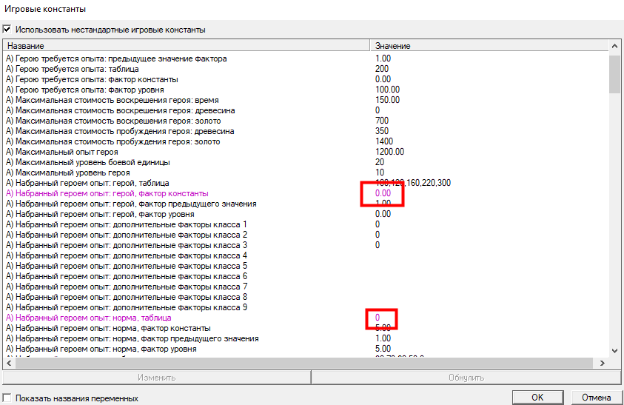Click the horizontal scrollbar left arrow

9,363
